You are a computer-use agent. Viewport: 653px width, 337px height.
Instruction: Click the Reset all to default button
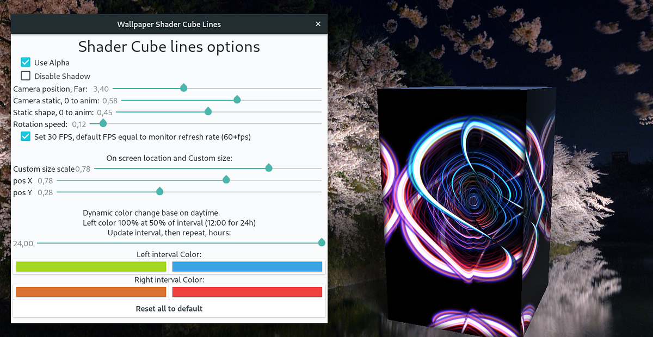tap(169, 308)
